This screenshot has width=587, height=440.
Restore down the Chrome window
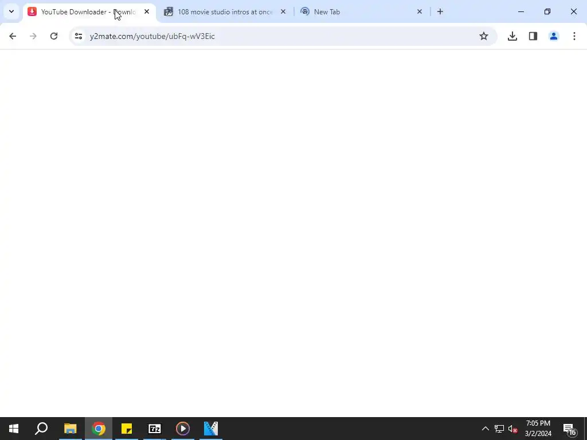click(x=547, y=11)
